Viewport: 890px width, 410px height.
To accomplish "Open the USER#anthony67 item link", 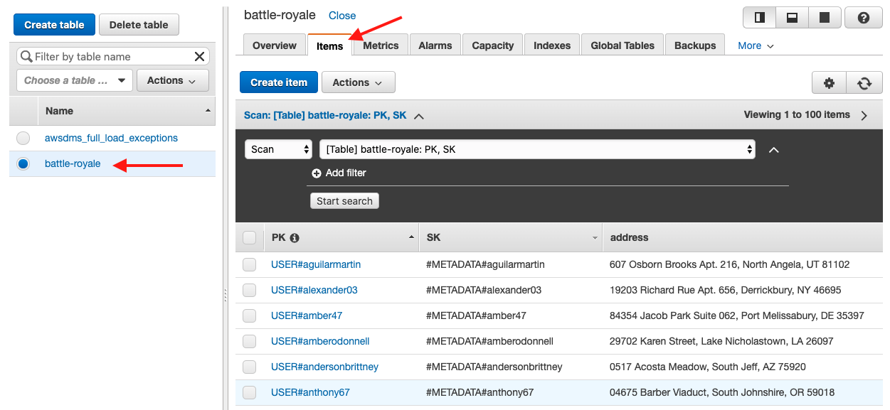I will click(310, 392).
